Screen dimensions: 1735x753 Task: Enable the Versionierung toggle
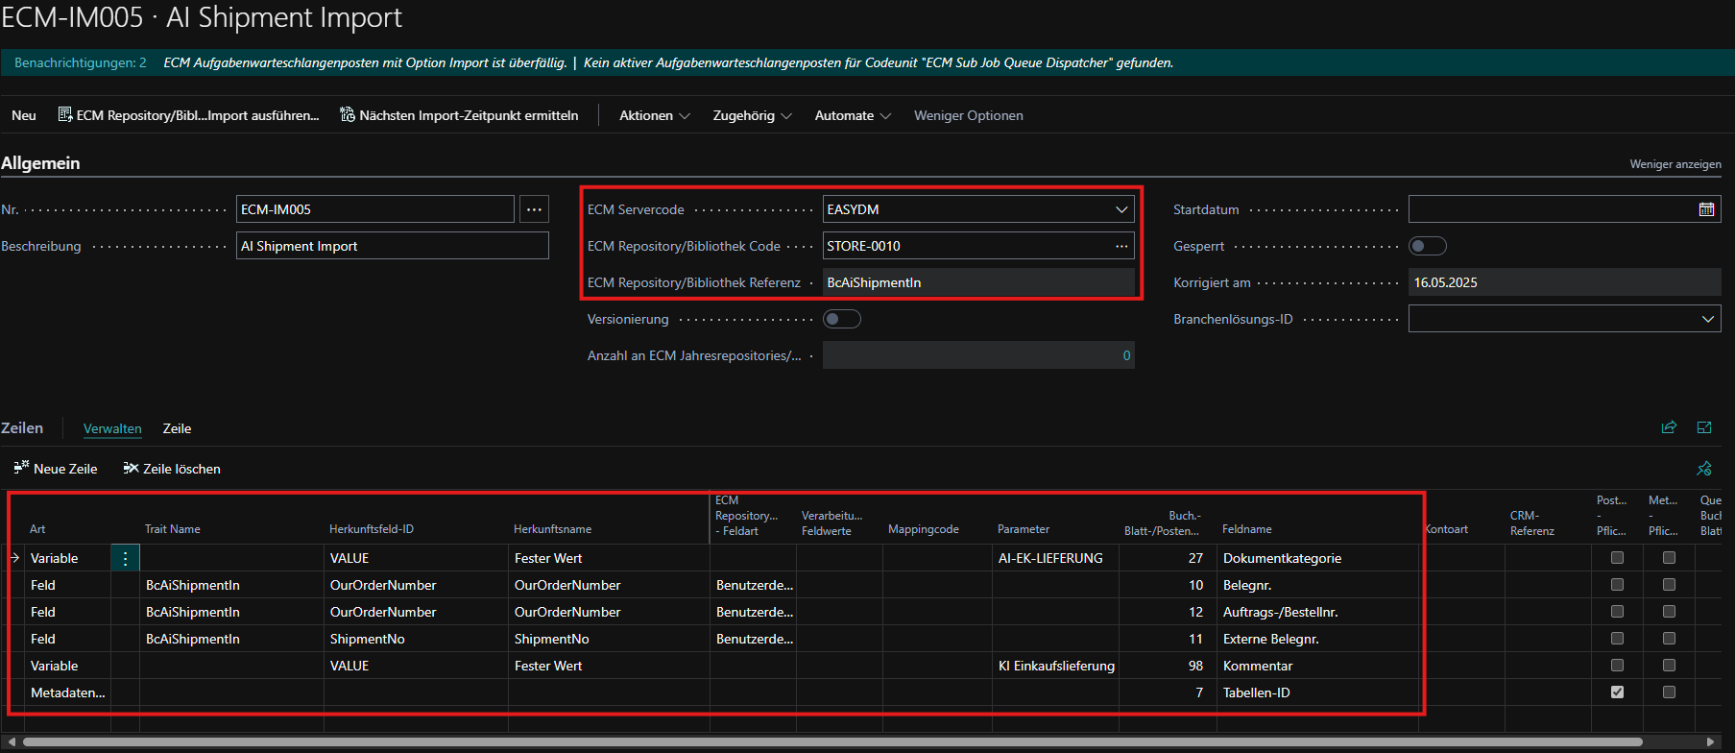[x=841, y=319]
